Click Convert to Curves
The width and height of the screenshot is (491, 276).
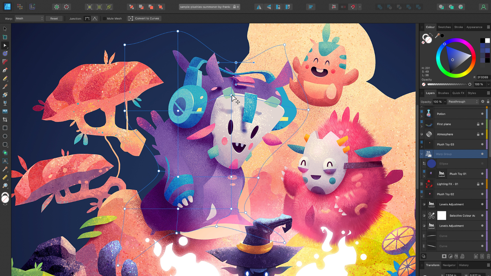coord(144,18)
